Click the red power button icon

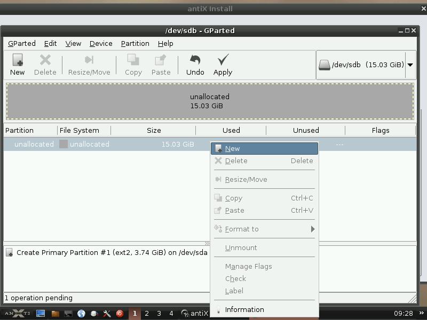120,314
